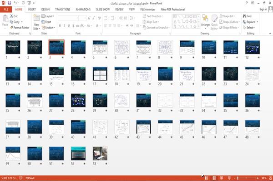Expand the Select dropdown in Editing
Screen dimensions: 273x181
pyautogui.click(x=249, y=28)
